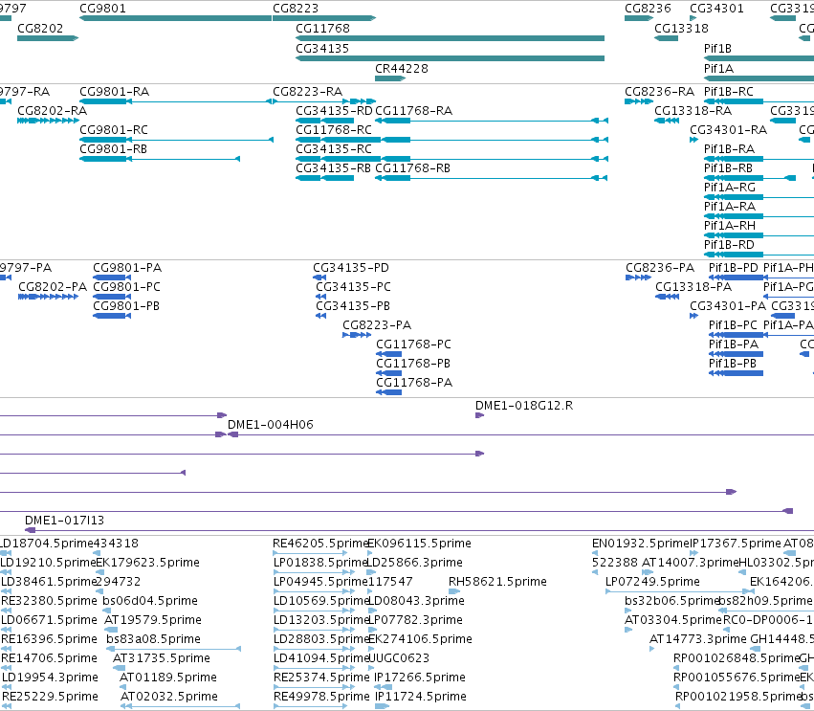
Task: Click transcript label Pif1A-RH
Action: pos(730,227)
